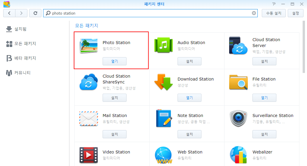307x166 pixels.
Task: Minimize the Package Center window
Action: point(283,4)
